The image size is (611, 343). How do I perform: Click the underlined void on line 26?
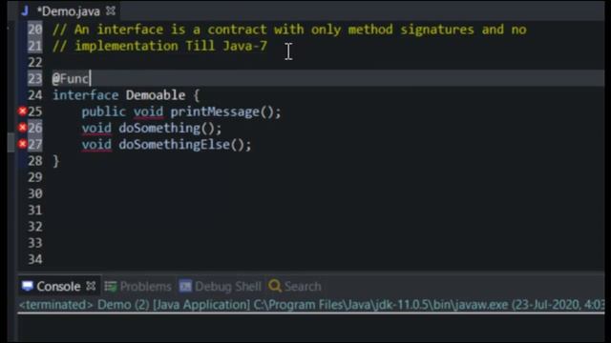[96, 129]
